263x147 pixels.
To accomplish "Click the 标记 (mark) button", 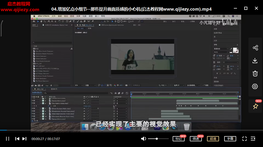I will [x=179, y=139].
